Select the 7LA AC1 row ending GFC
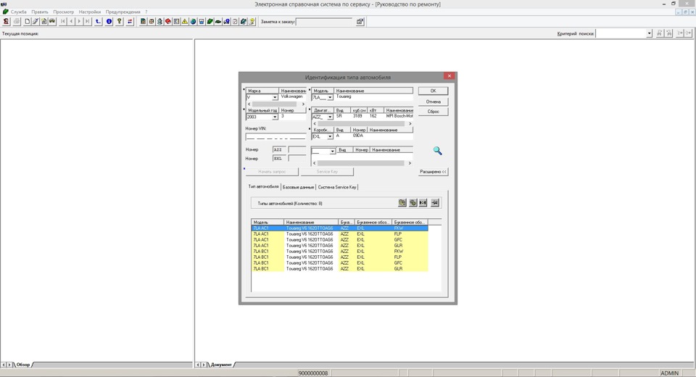696x377 pixels. [x=339, y=240]
